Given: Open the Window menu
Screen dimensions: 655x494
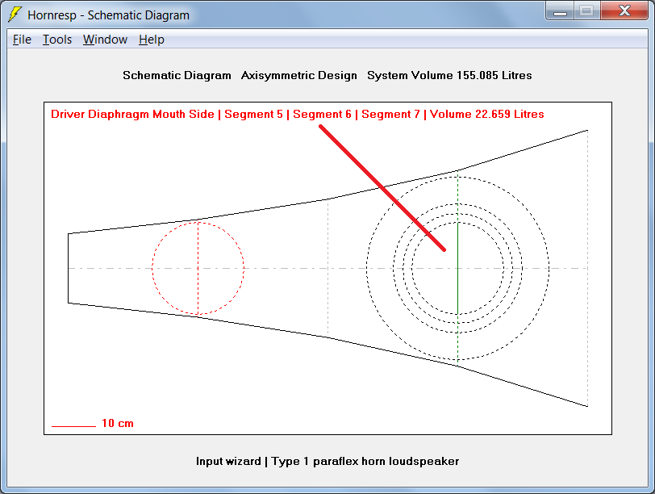Looking at the screenshot, I should click(105, 40).
